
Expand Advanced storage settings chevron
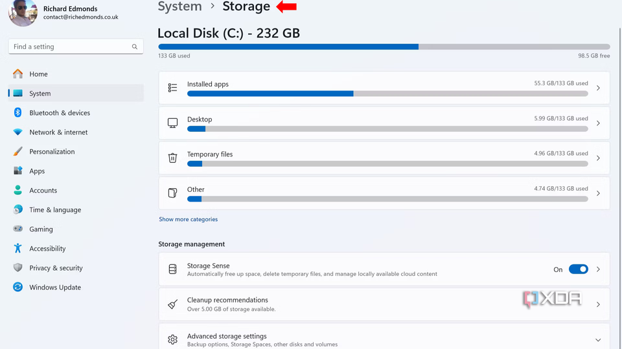click(x=598, y=340)
